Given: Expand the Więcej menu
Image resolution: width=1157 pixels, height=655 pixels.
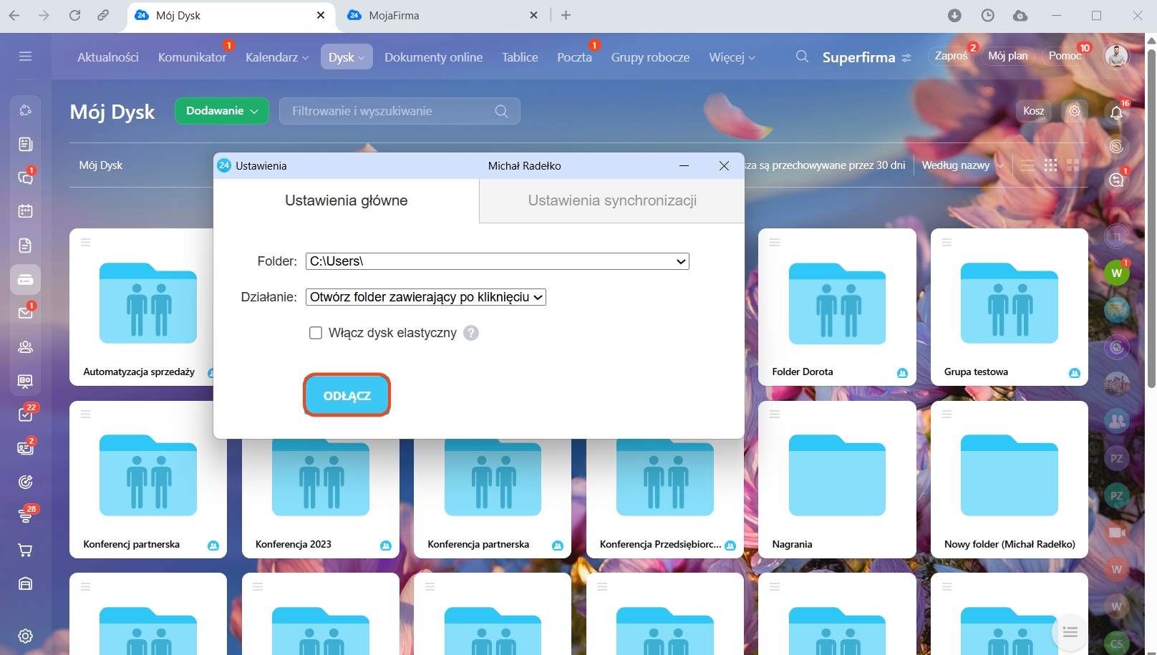Looking at the screenshot, I should click(x=732, y=57).
